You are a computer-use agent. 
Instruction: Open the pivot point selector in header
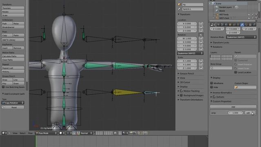(69, 133)
